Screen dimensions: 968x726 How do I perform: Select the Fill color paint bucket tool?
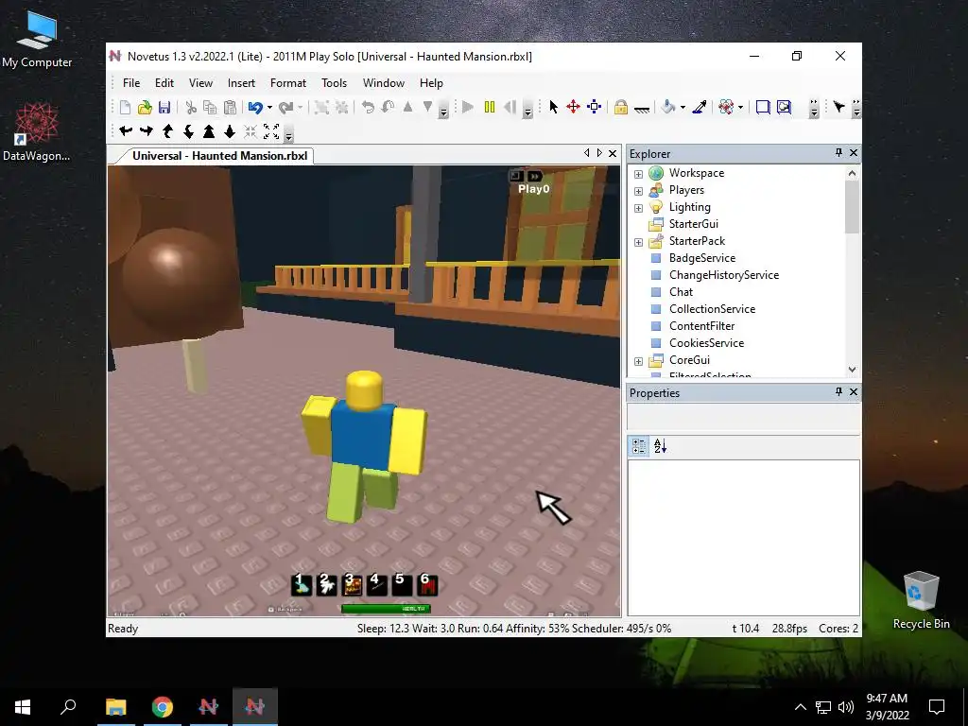(667, 108)
